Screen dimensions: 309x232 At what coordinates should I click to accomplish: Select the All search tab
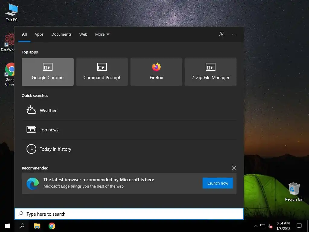coord(24,34)
